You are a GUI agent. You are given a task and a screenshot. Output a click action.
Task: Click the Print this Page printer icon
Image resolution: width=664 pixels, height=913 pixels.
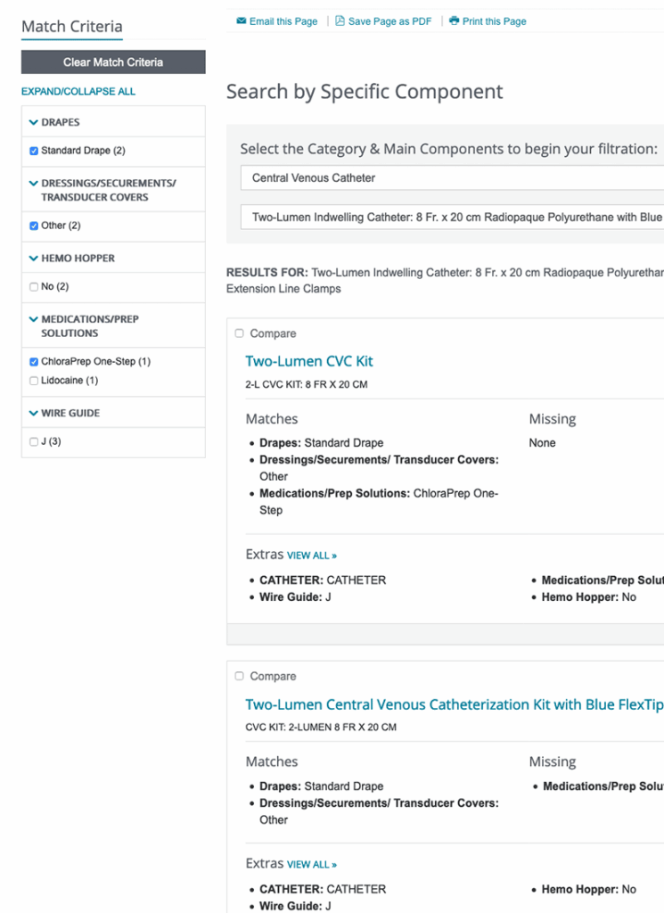[455, 21]
